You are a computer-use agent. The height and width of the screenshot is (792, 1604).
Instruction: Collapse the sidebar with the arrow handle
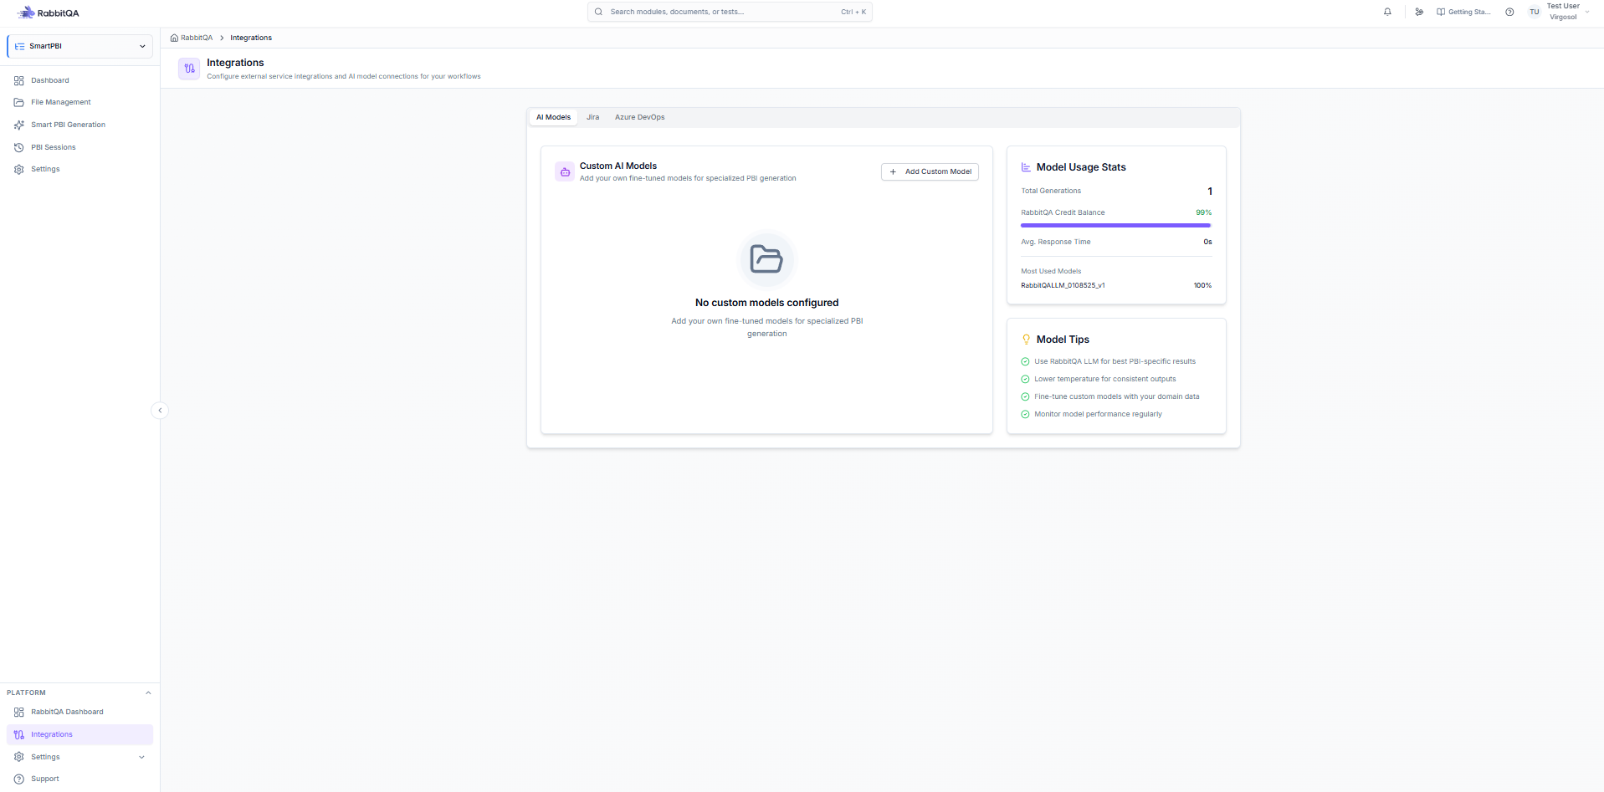tap(160, 411)
